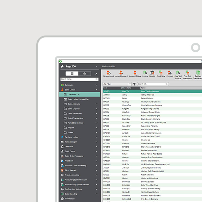Click the Bill of Materials icon
The height and width of the screenshot is (202, 202).
[62, 170]
